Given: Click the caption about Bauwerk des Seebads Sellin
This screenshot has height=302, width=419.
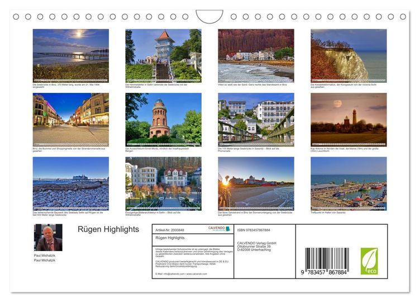Looking at the screenshot, I should click(68, 214).
